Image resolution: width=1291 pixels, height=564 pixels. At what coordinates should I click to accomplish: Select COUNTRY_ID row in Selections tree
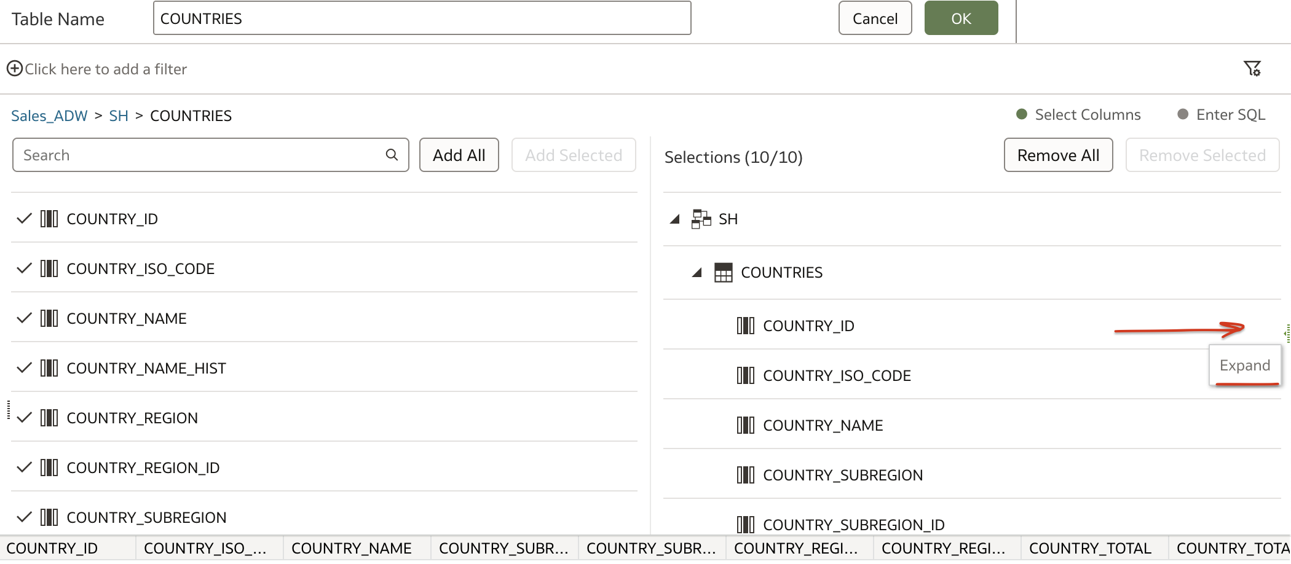972,326
